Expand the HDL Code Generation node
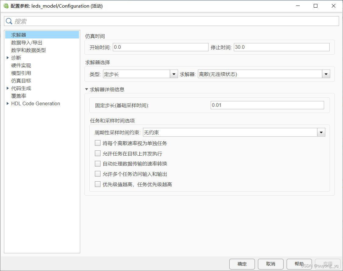The width and height of the screenshot is (343, 271). (8, 103)
